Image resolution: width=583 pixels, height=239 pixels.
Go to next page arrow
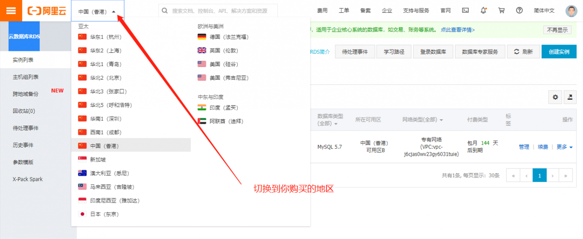552,175
